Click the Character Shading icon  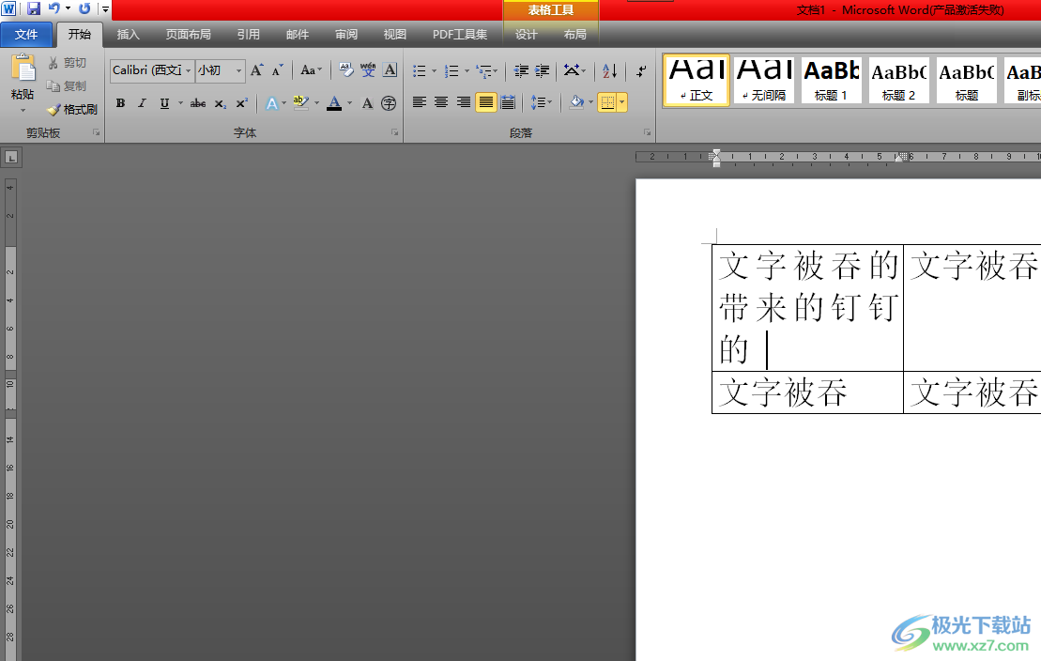[x=367, y=103]
